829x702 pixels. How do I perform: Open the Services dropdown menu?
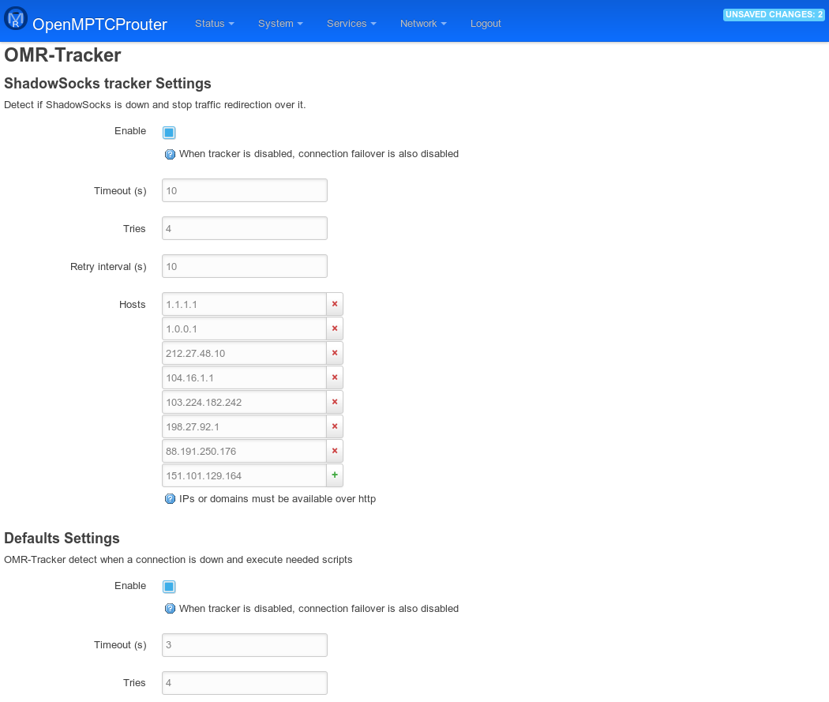[x=351, y=24]
